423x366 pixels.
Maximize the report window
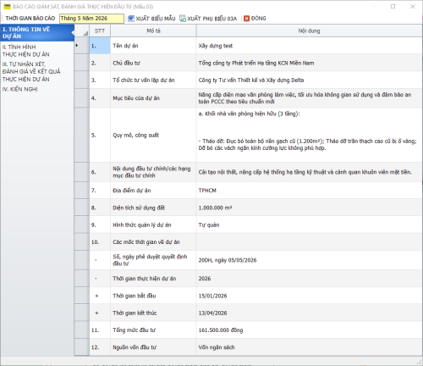(393, 6)
